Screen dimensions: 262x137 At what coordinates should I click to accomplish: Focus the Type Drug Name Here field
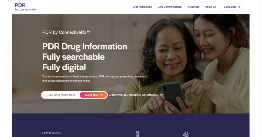(x=62, y=95)
